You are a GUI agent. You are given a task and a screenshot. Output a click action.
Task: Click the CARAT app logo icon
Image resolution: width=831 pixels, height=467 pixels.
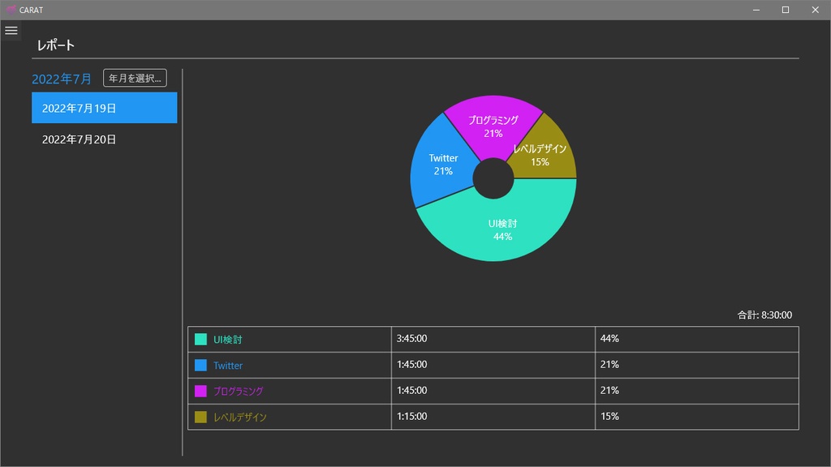tap(11, 10)
